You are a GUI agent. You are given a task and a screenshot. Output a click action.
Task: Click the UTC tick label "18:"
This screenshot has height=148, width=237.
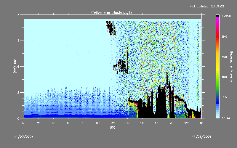[x=157, y=123]
